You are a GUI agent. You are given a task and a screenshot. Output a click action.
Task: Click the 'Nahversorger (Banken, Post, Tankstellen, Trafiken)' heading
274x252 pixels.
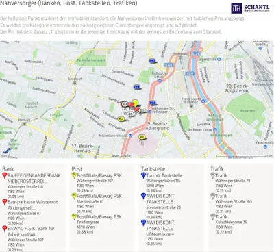tap(69, 3)
